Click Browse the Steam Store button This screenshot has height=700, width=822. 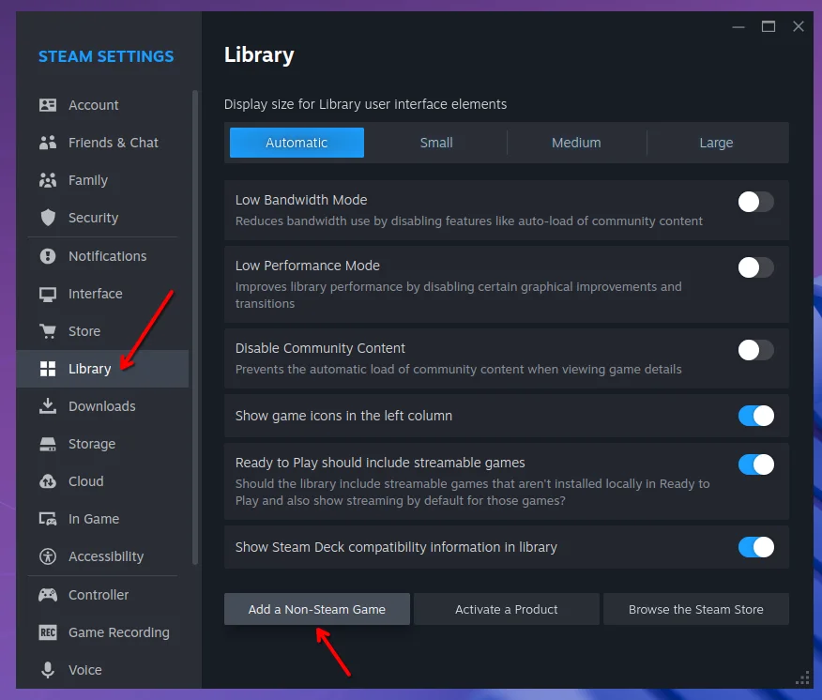pos(696,609)
